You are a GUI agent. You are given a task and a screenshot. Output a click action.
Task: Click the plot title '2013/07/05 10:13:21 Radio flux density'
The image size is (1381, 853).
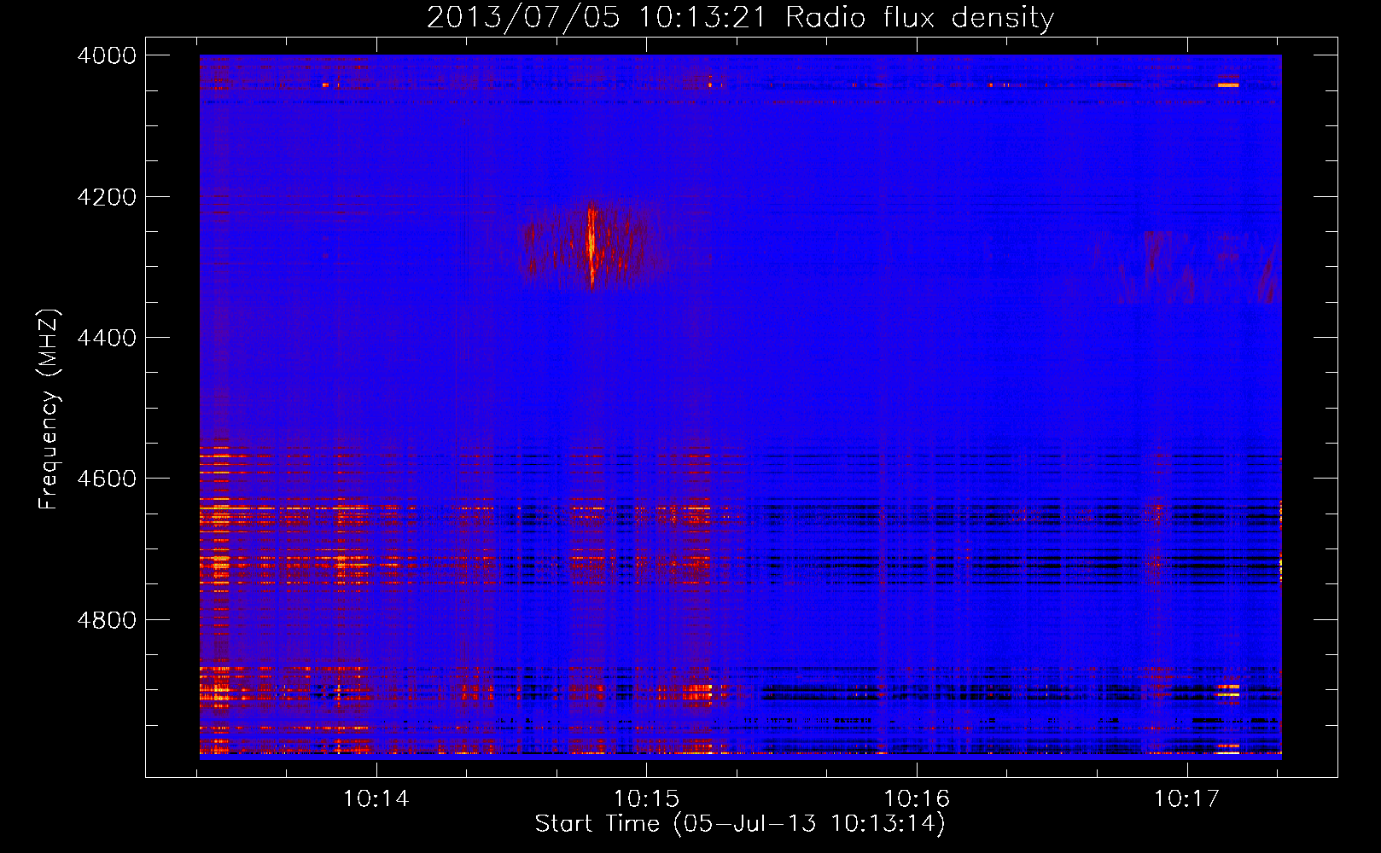click(x=740, y=17)
